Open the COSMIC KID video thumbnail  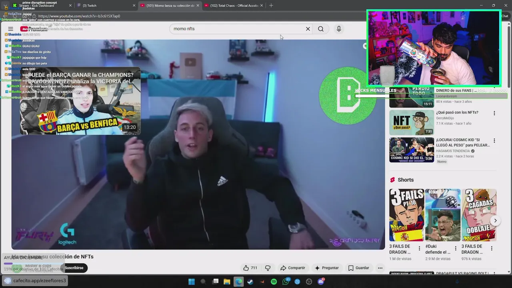[x=412, y=150]
